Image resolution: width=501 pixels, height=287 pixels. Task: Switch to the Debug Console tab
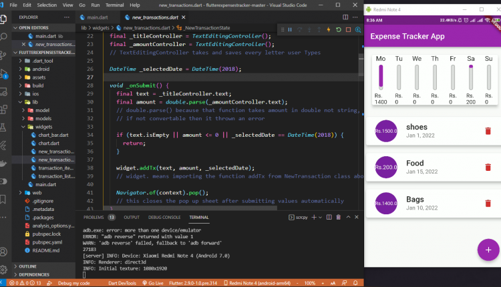pos(164,217)
